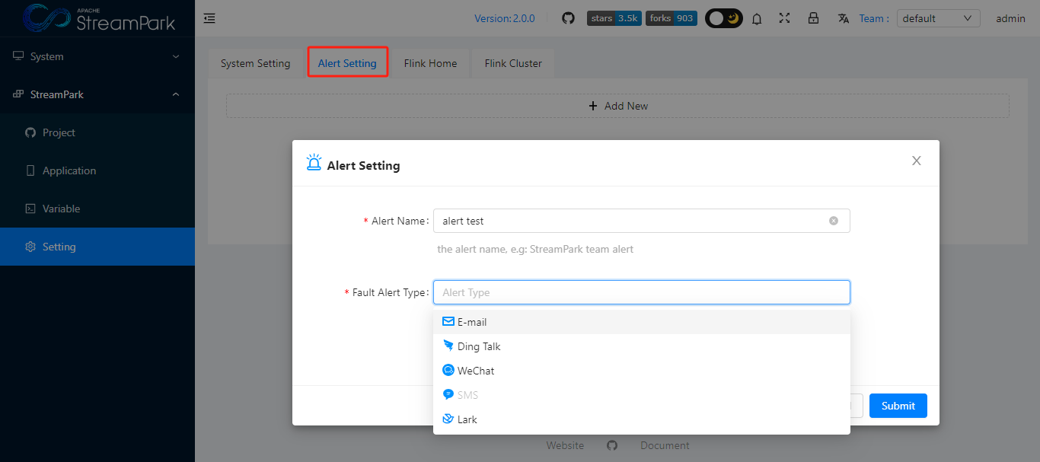Image resolution: width=1040 pixels, height=462 pixels.
Task: Open GitHub repo via header GitHub icon
Action: (568, 18)
